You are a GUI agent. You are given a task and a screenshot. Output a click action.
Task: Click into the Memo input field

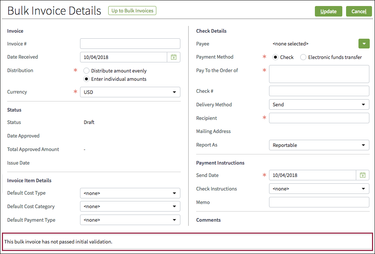click(x=319, y=202)
